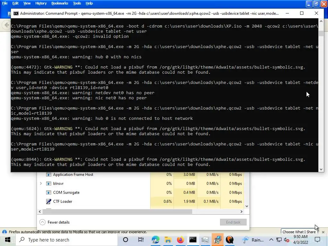This screenshot has height=246, width=328.
Task: Switch to QEMU taskbar icon
Action: point(230,240)
